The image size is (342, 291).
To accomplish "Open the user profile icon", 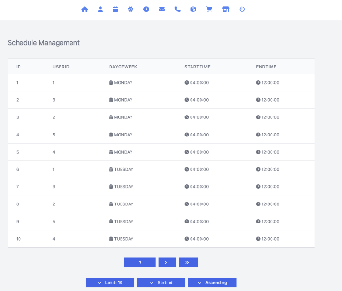I will [101, 9].
